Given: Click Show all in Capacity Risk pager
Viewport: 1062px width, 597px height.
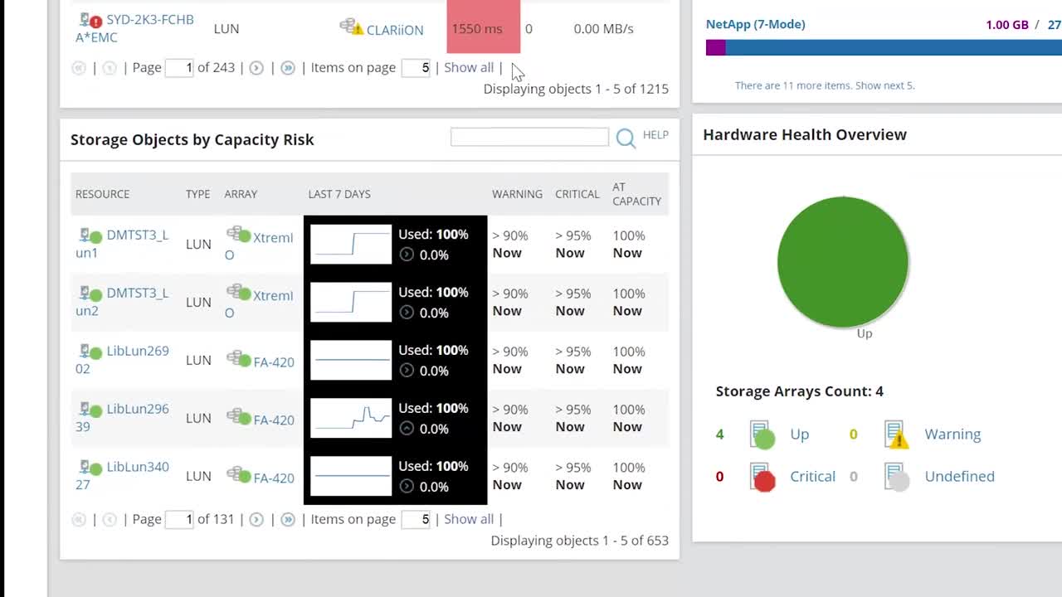Looking at the screenshot, I should (469, 519).
